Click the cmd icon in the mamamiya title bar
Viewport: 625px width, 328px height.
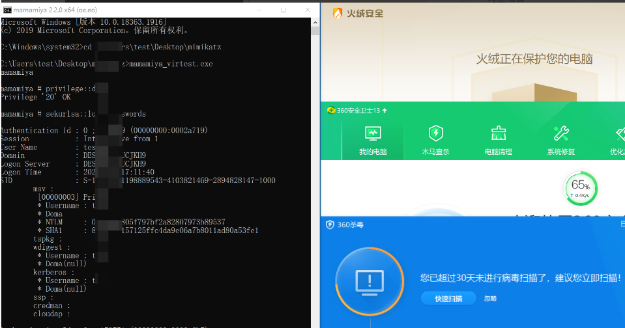click(x=7, y=10)
